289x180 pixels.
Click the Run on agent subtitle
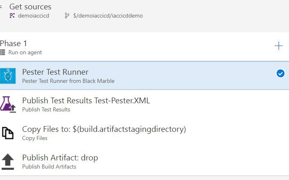point(25,52)
